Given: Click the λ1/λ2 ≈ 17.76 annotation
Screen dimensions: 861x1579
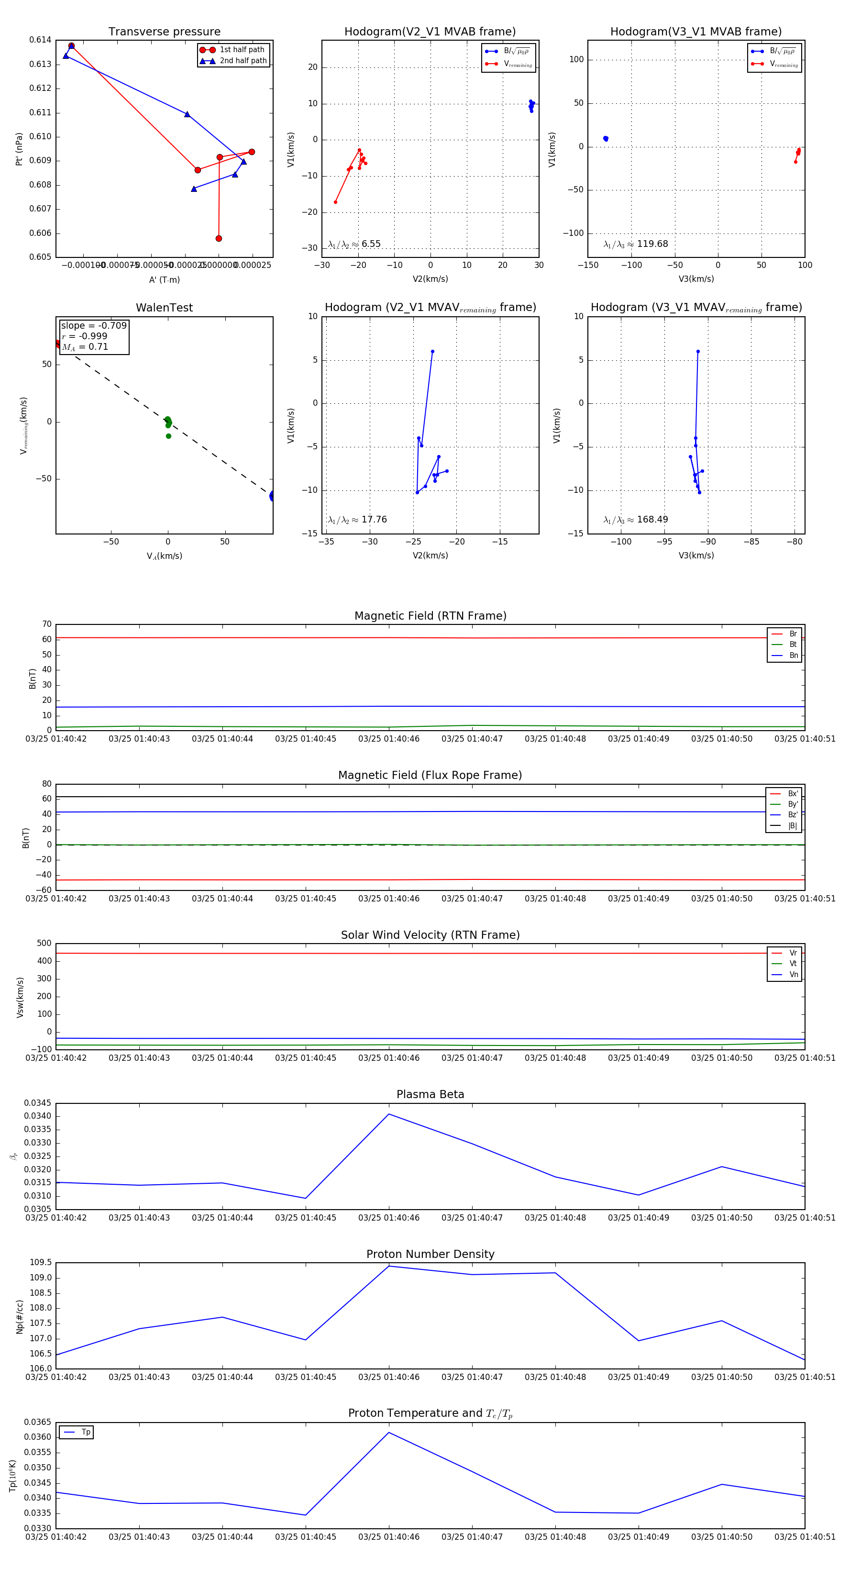Looking at the screenshot, I should (357, 519).
